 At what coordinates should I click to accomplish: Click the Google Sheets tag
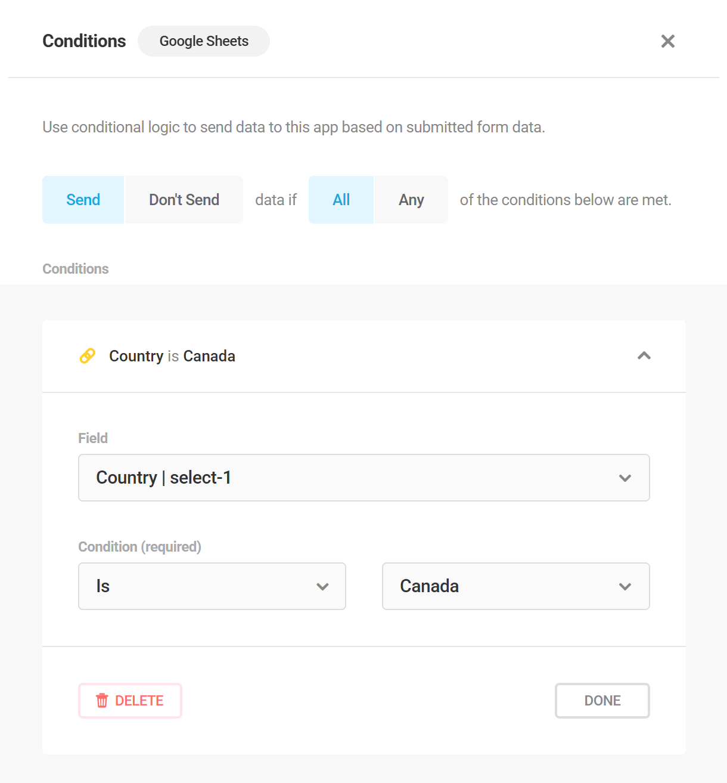tap(204, 41)
